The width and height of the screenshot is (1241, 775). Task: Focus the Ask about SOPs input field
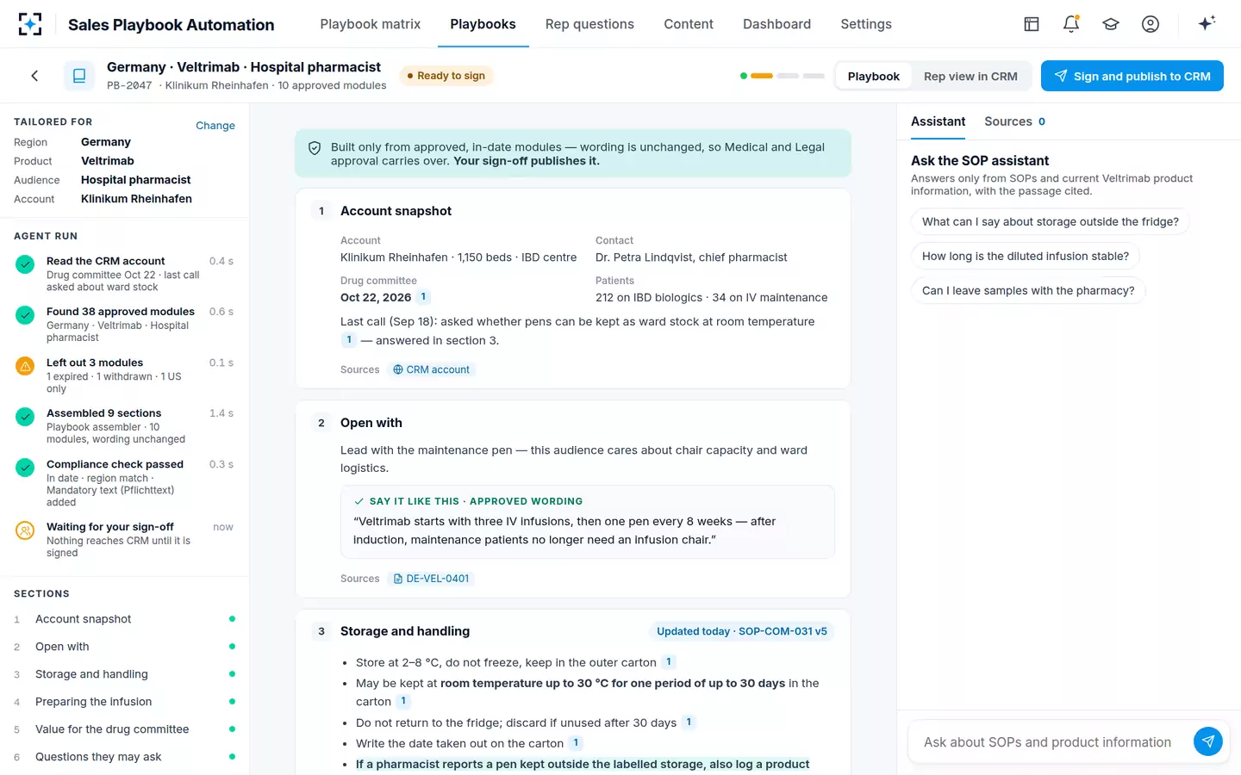[1047, 742]
